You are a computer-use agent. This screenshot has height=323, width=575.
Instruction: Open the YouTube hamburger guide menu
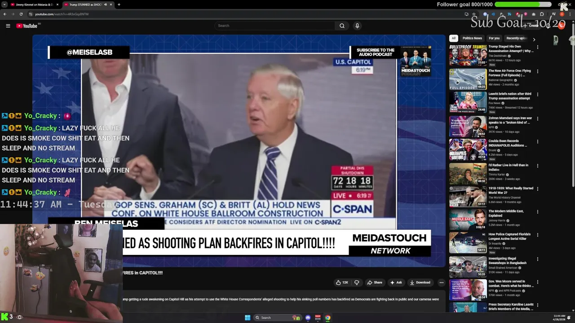coord(8,26)
